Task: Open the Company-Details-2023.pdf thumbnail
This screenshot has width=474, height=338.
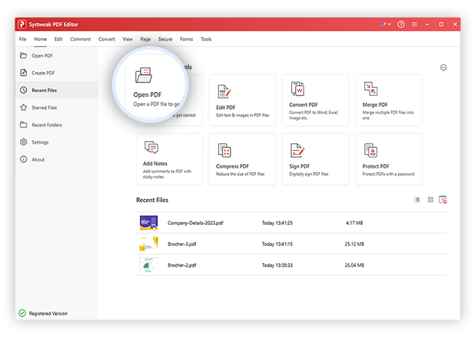Action: [148, 223]
